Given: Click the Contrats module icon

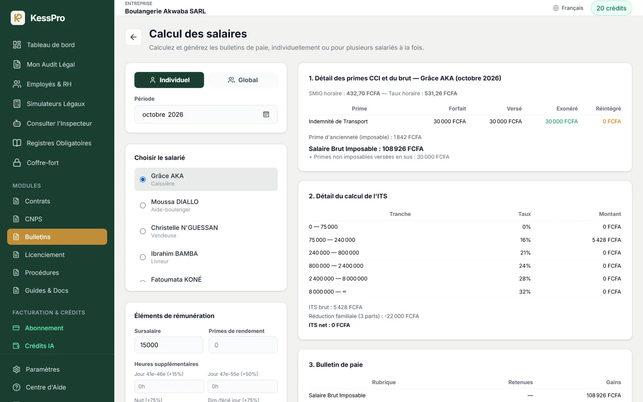Looking at the screenshot, I should click(x=16, y=201).
